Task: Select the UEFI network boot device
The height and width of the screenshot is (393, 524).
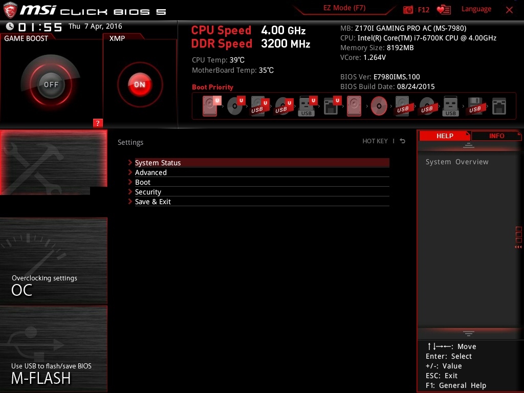Action: [332, 106]
